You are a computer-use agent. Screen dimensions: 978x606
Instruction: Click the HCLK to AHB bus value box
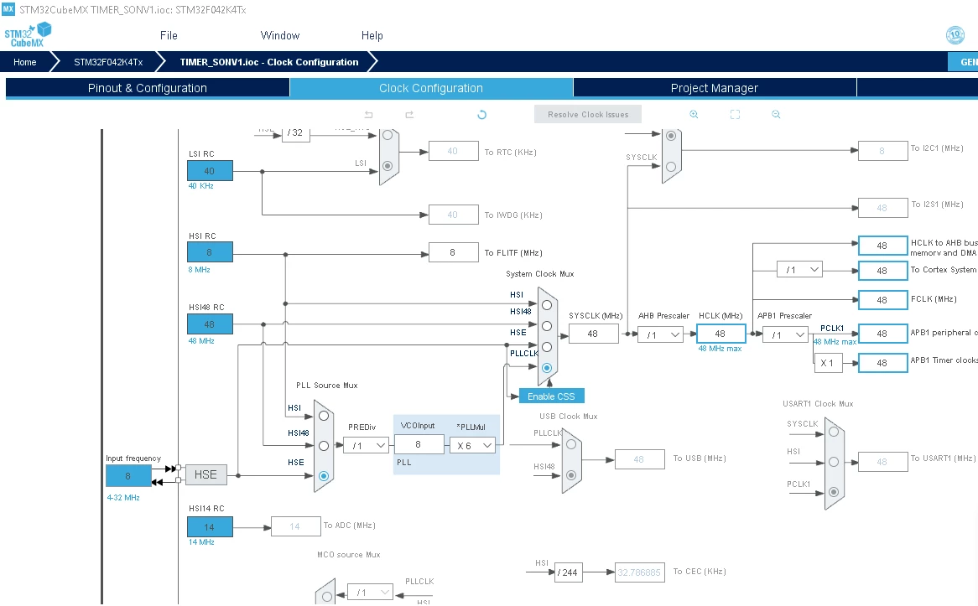[882, 246]
